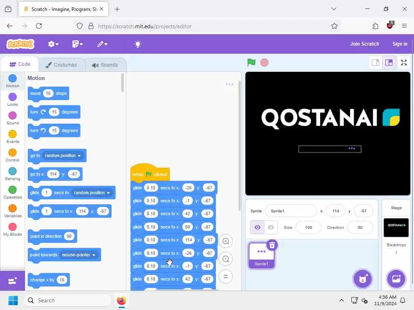The height and width of the screenshot is (310, 414).
Task: Expand the list all tabs chevron
Action: pos(334,9)
